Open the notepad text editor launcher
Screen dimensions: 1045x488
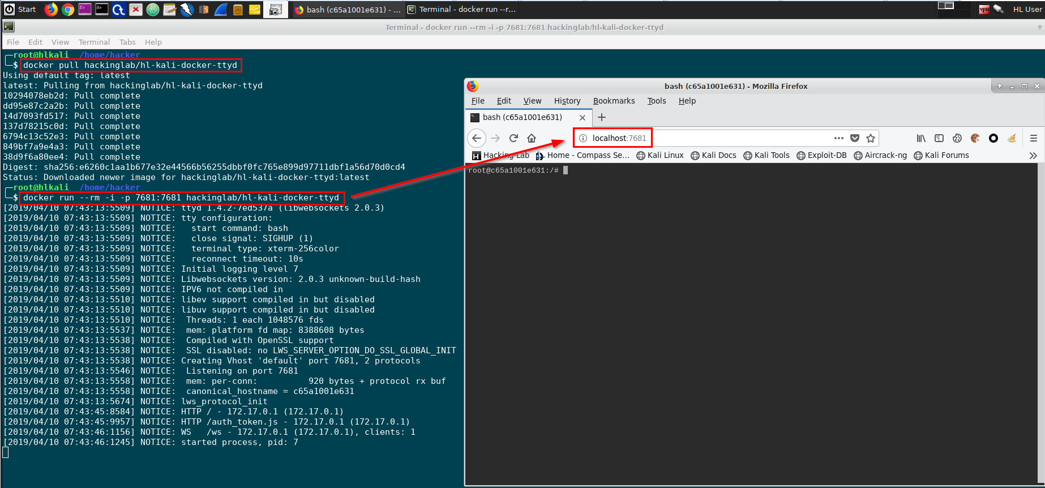(170, 9)
